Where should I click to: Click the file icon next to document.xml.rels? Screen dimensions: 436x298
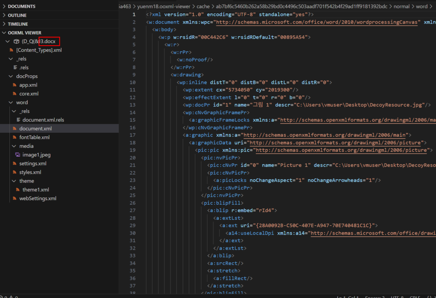18,120
